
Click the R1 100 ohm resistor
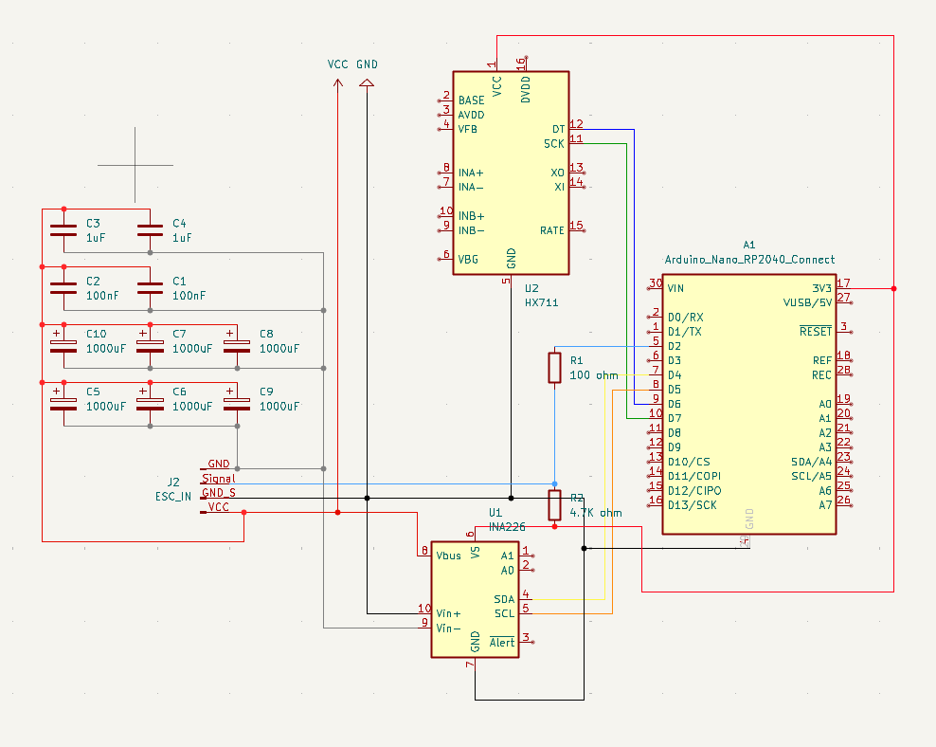pos(554,367)
